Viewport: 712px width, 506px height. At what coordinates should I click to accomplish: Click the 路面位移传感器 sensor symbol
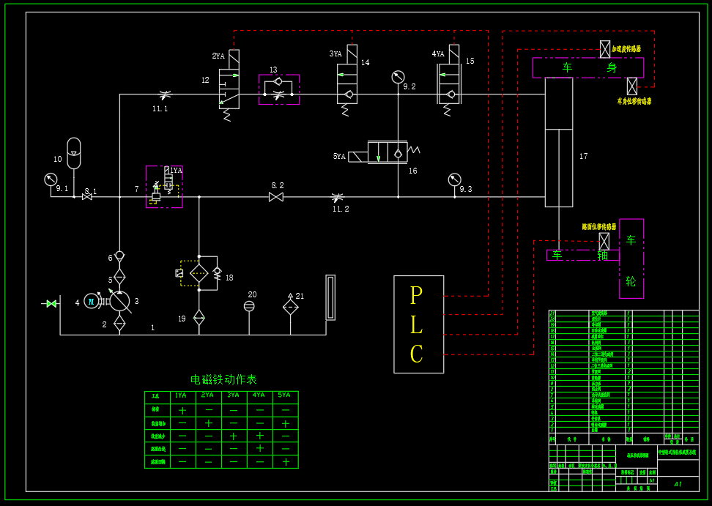[604, 242]
